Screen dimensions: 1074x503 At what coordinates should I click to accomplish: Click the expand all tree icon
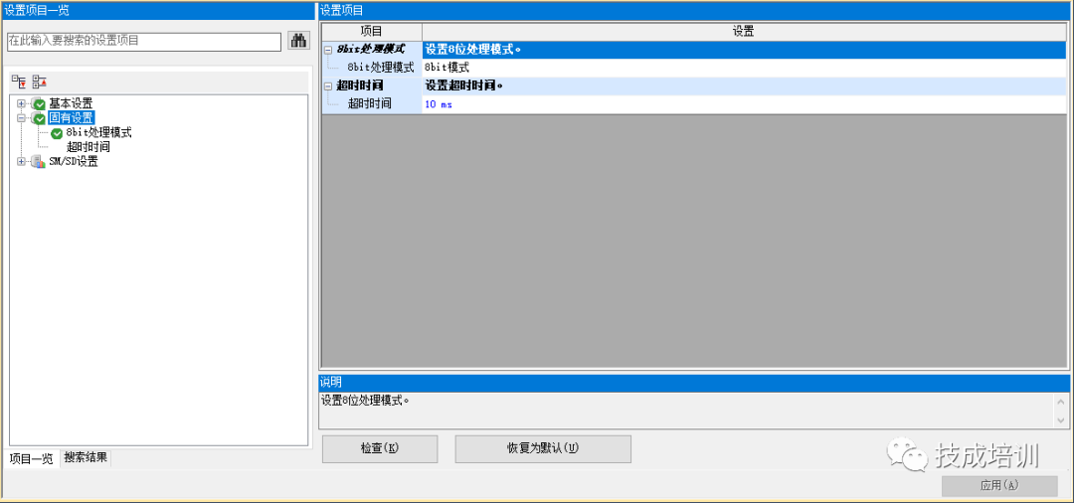(19, 83)
